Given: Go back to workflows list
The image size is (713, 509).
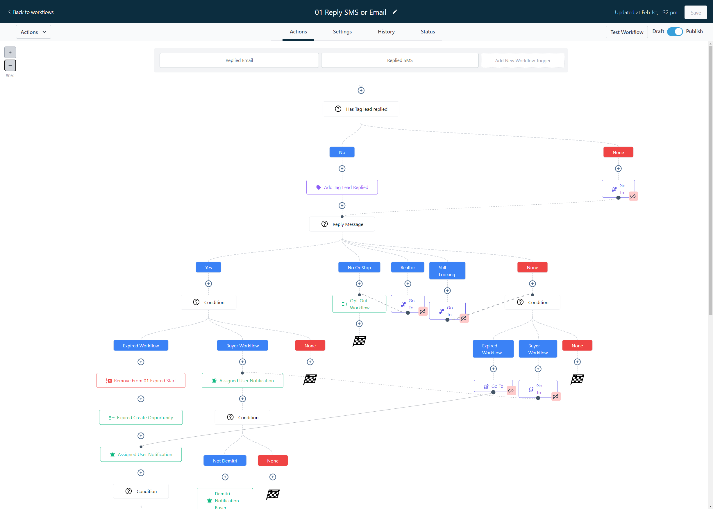Looking at the screenshot, I should [31, 12].
